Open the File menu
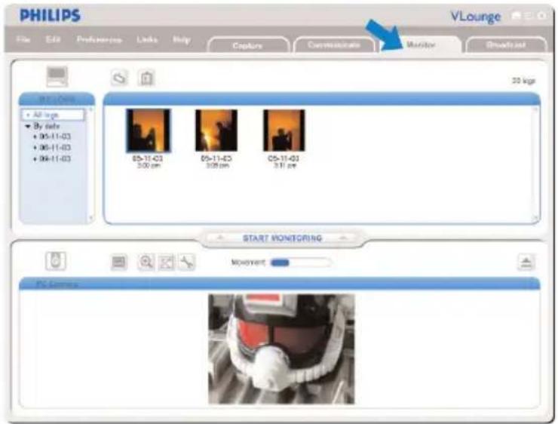 [x=23, y=39]
